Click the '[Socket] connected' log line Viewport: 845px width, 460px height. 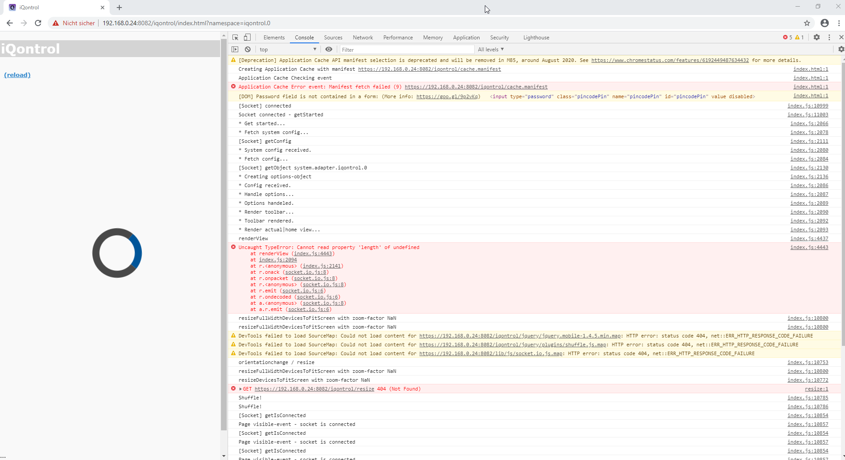click(265, 106)
